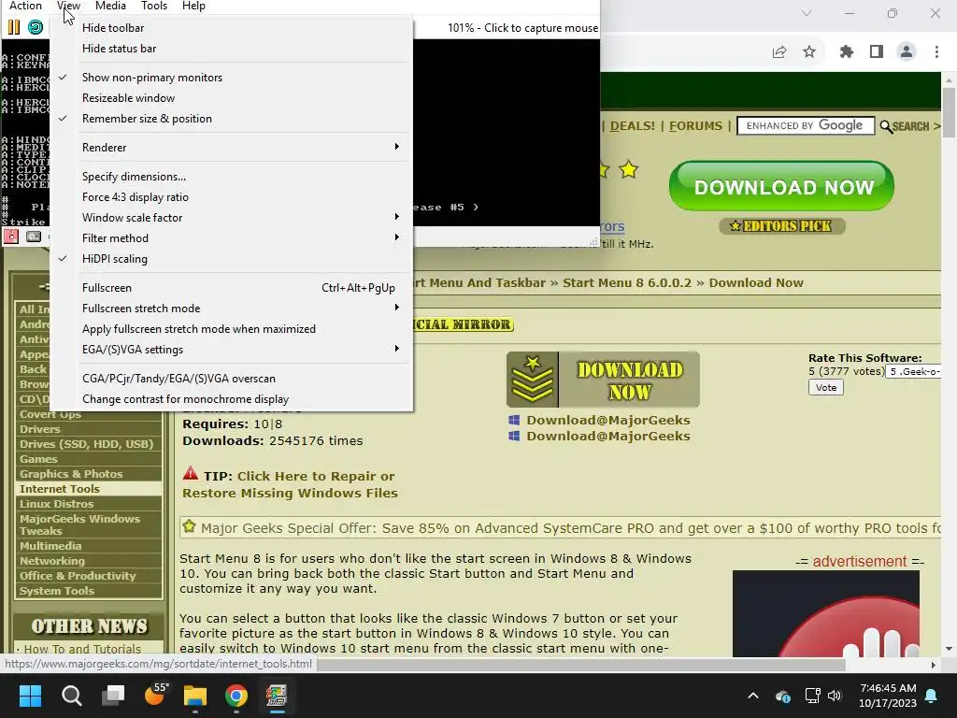Open File Explorer from the taskbar
Viewport: 957px width, 718px height.
(195, 696)
